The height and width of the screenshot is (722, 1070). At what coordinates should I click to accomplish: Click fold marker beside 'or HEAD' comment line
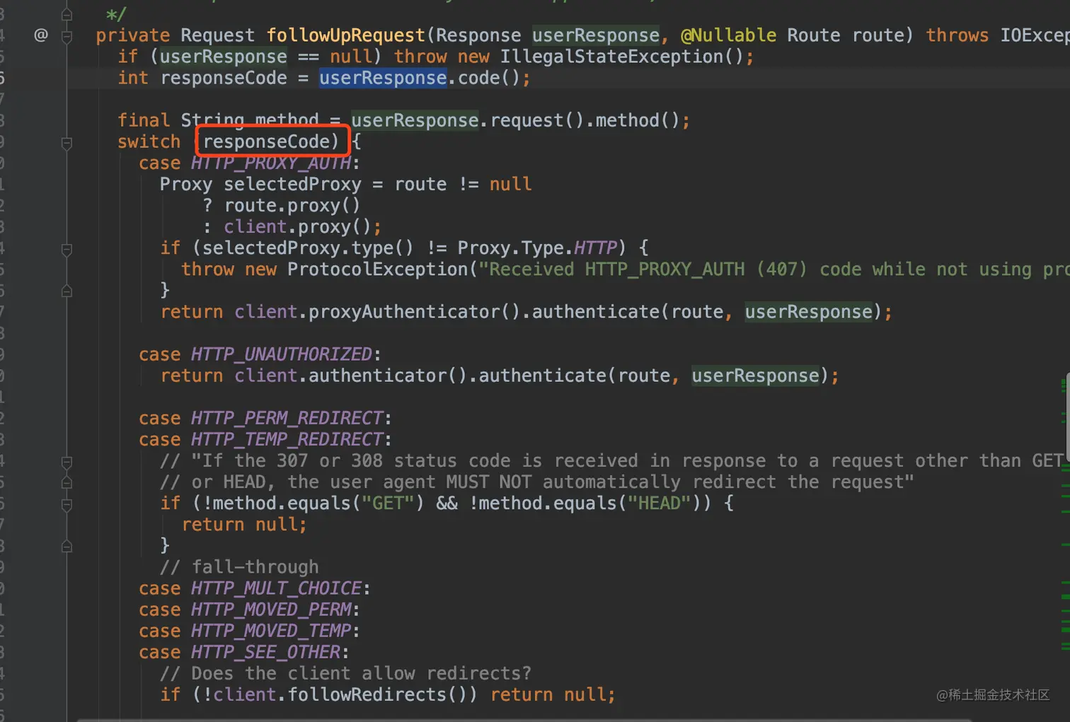tap(67, 482)
